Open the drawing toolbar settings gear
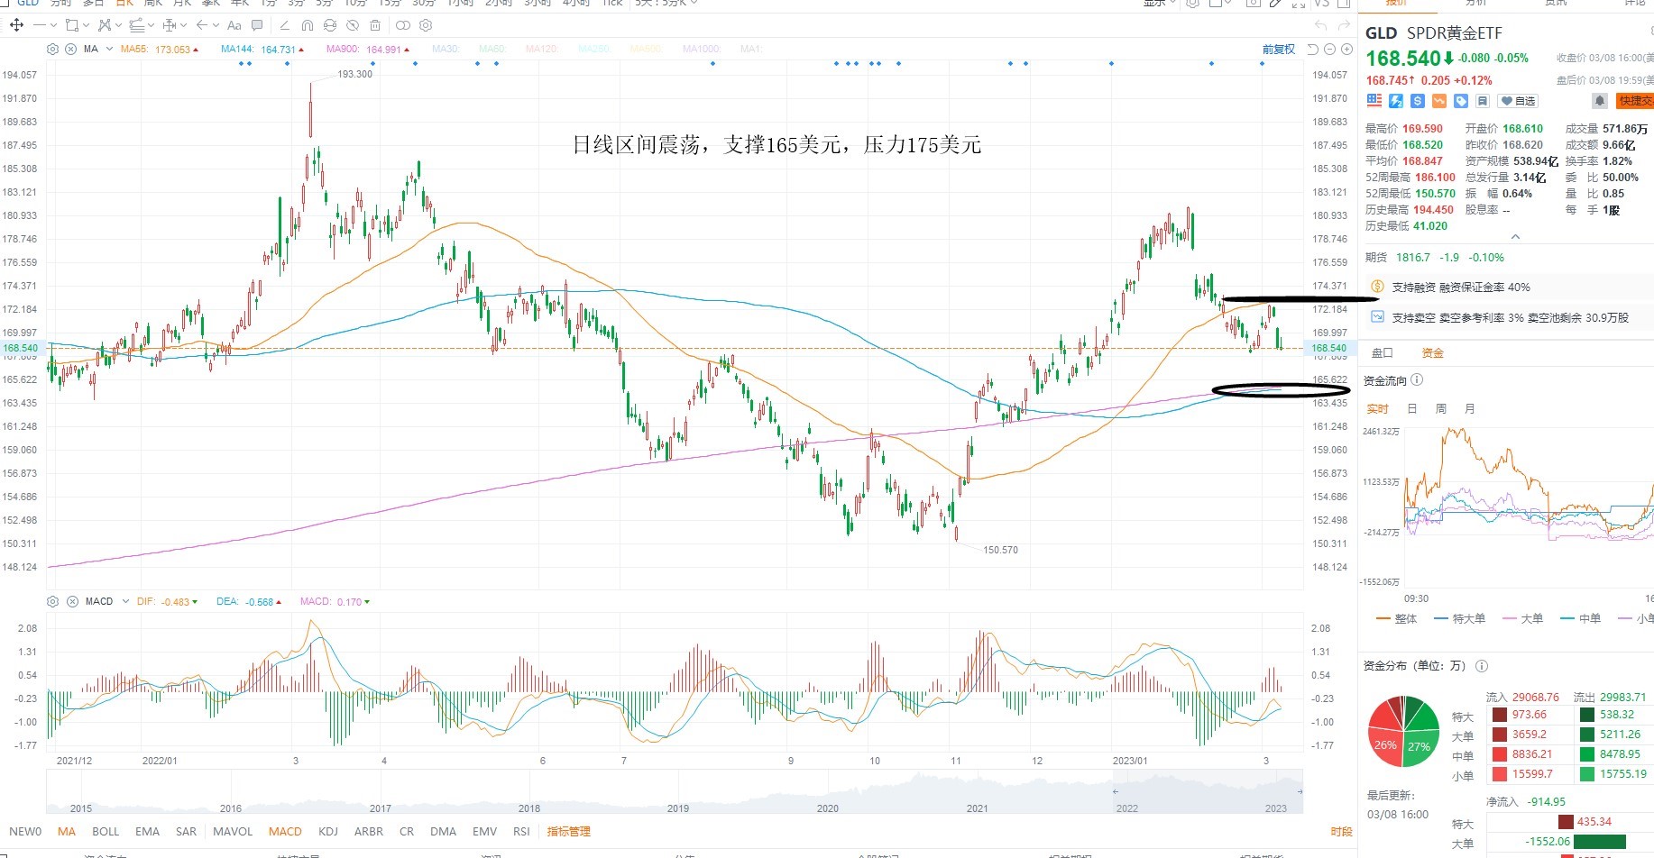Screen dimensions: 1654x858 click(x=426, y=25)
